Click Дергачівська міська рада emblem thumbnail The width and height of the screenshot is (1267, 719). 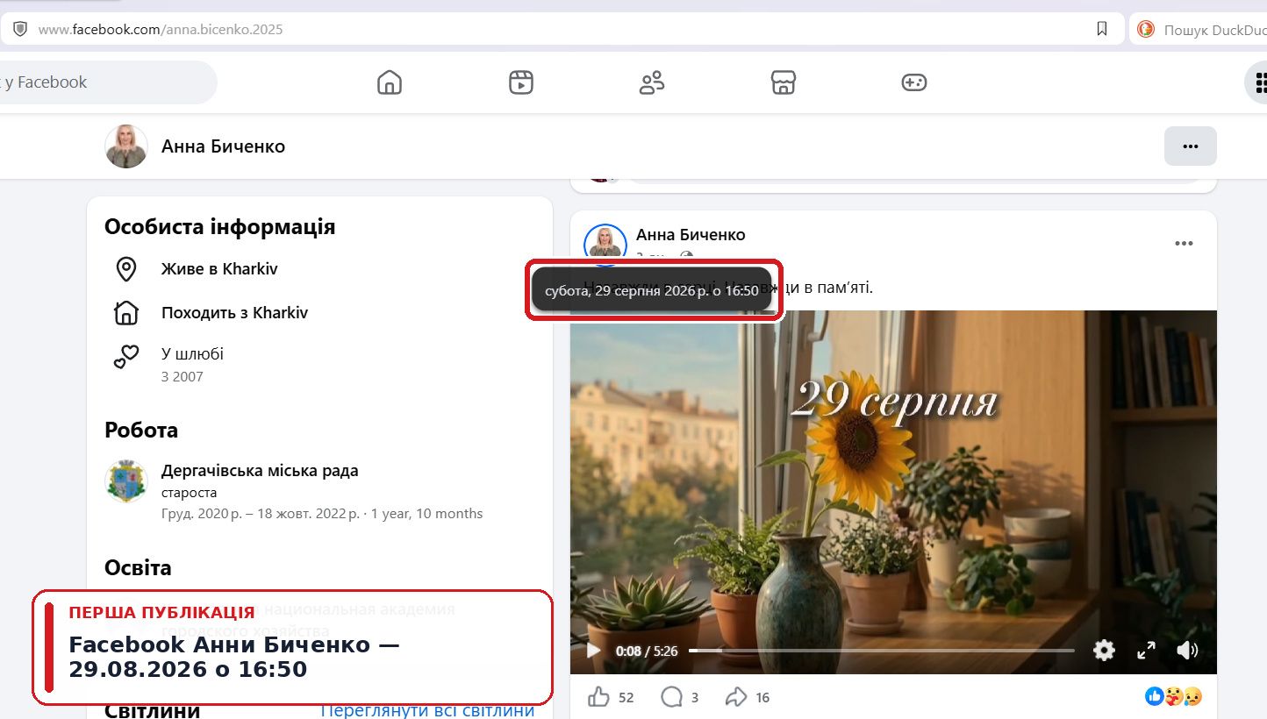tap(126, 481)
